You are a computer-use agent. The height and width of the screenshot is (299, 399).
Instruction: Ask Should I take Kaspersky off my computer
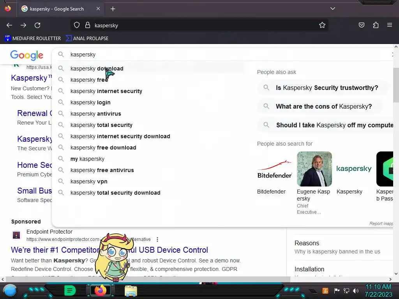[x=325, y=125]
